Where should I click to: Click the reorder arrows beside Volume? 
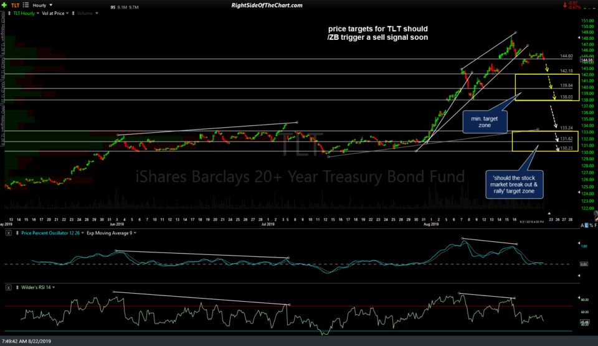[74, 13]
